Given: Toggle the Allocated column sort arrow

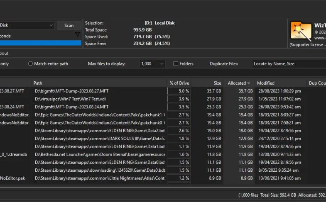Looking at the screenshot, I should point(249,83).
